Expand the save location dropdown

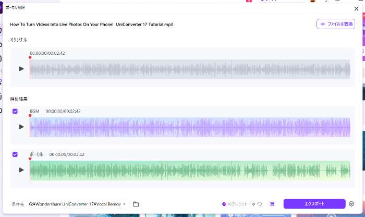[x=125, y=204]
